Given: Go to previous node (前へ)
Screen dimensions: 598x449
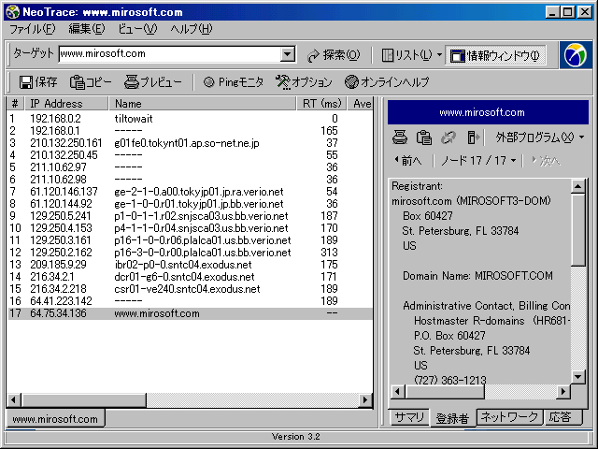Looking at the screenshot, I should [408, 161].
